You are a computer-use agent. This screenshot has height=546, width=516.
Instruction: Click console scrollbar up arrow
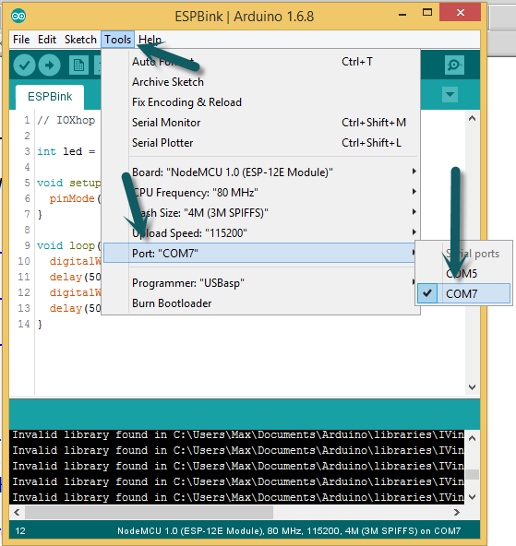(x=472, y=438)
